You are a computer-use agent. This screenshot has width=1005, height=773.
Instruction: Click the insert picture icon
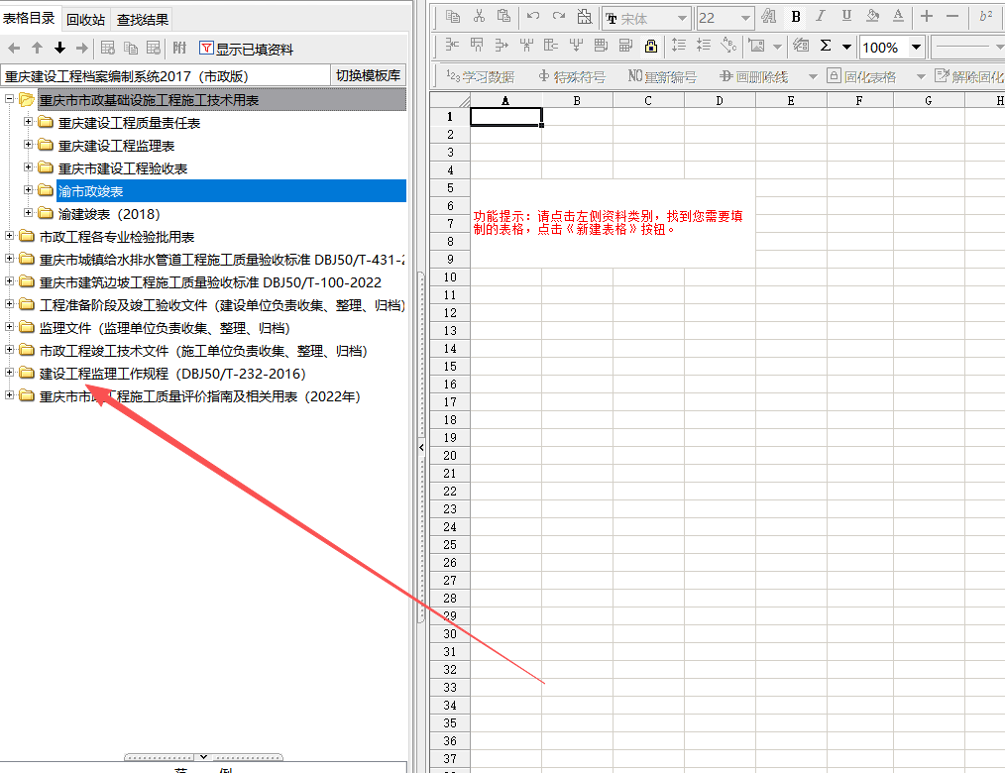point(757,47)
